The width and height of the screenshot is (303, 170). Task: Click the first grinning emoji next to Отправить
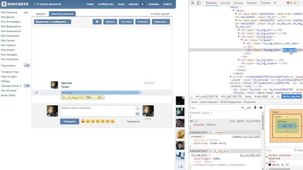point(83,121)
